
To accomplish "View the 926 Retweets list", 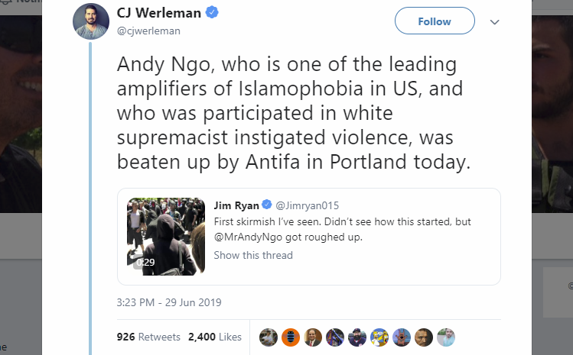I will coord(148,337).
